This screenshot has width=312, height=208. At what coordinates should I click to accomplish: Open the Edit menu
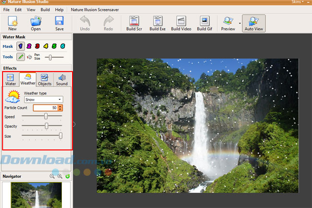pyautogui.click(x=18, y=10)
